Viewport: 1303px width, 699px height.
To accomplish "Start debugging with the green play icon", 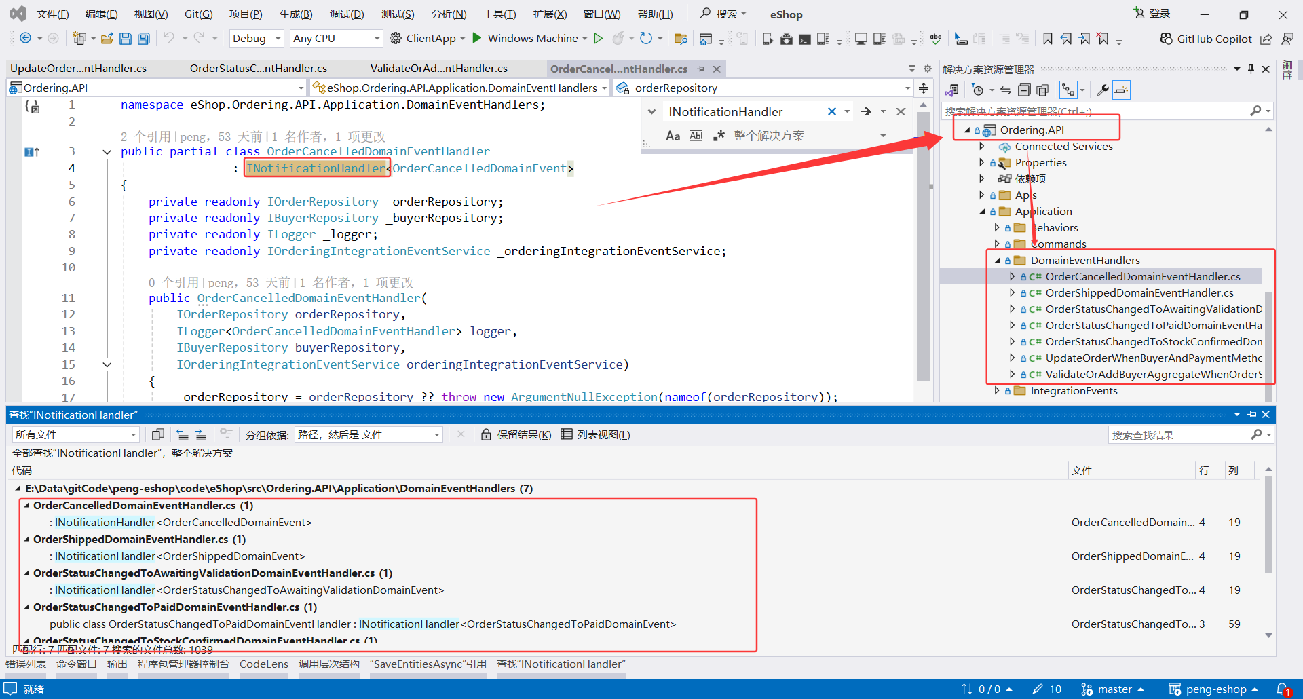I will pyautogui.click(x=477, y=38).
